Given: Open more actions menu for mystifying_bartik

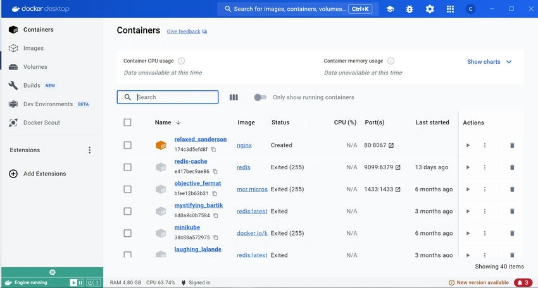Looking at the screenshot, I should point(484,212).
